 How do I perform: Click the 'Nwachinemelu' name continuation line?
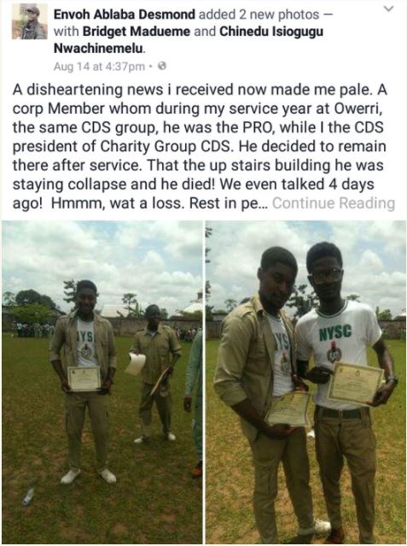pyautogui.click(x=100, y=49)
